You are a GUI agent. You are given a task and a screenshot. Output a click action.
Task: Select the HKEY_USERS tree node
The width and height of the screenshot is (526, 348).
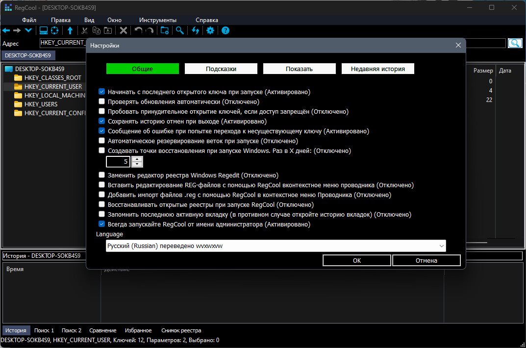[41, 104]
